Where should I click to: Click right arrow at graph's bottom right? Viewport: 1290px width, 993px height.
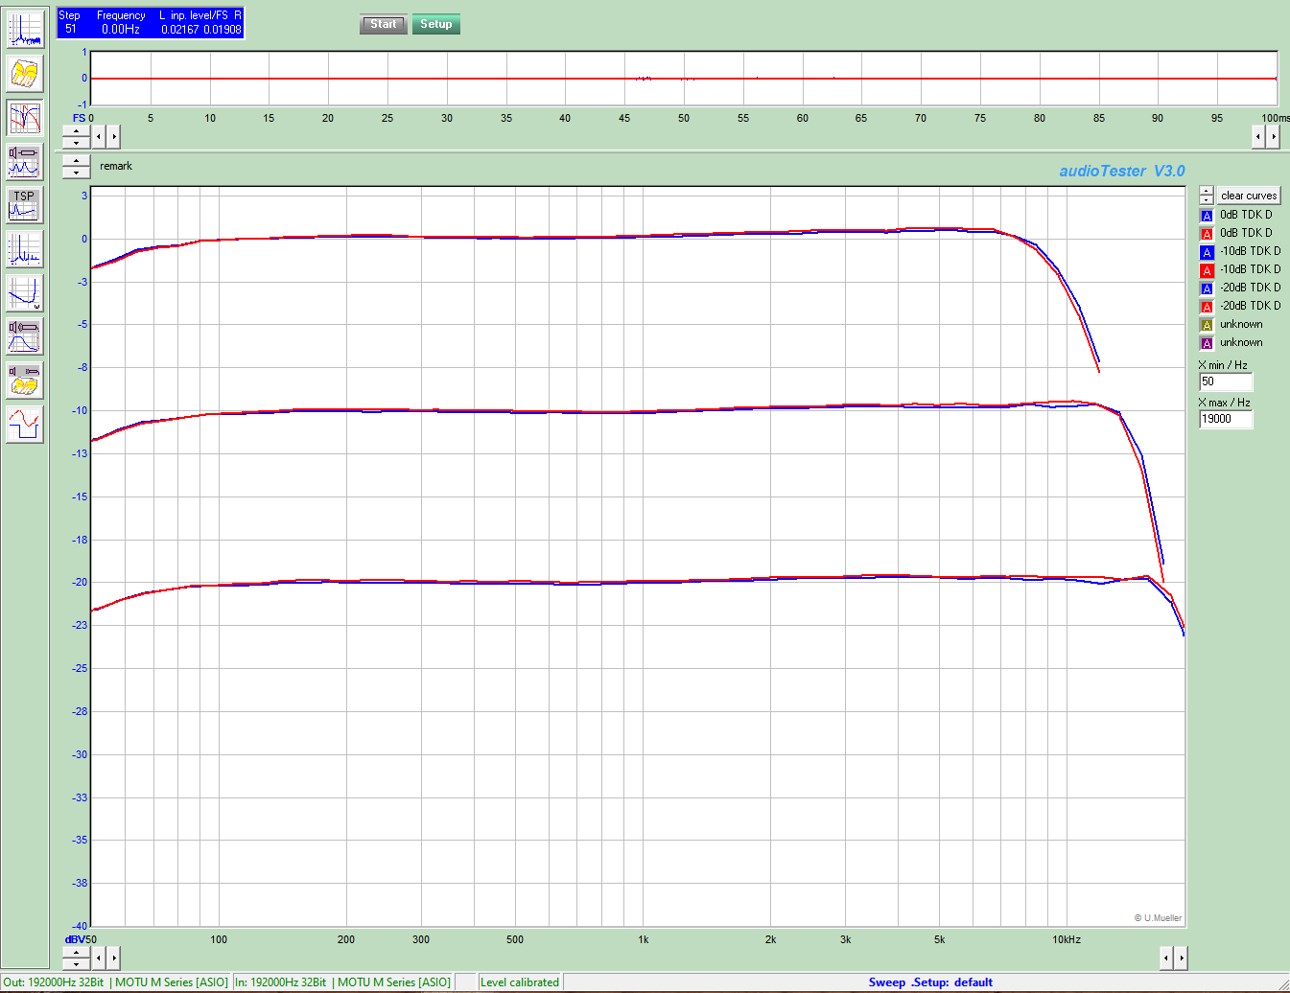point(1181,958)
